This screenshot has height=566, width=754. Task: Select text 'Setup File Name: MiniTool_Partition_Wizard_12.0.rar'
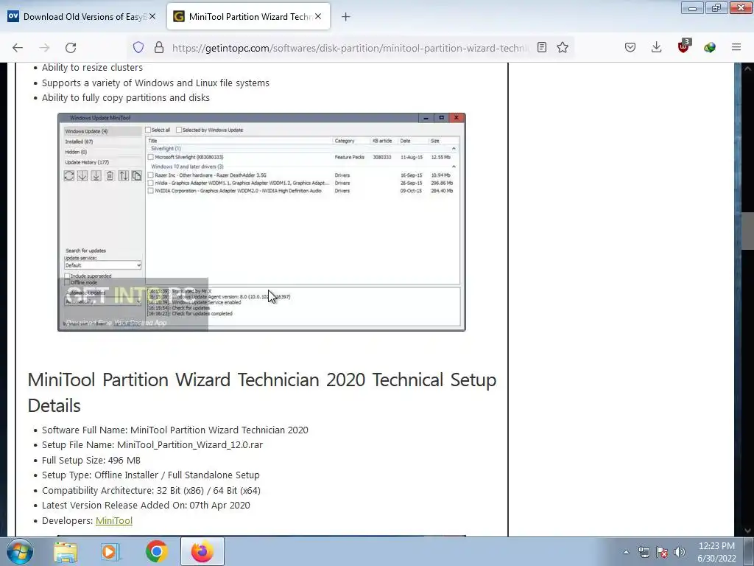[152, 445]
